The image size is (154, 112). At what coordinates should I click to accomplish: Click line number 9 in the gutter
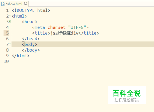[x=7, y=56]
